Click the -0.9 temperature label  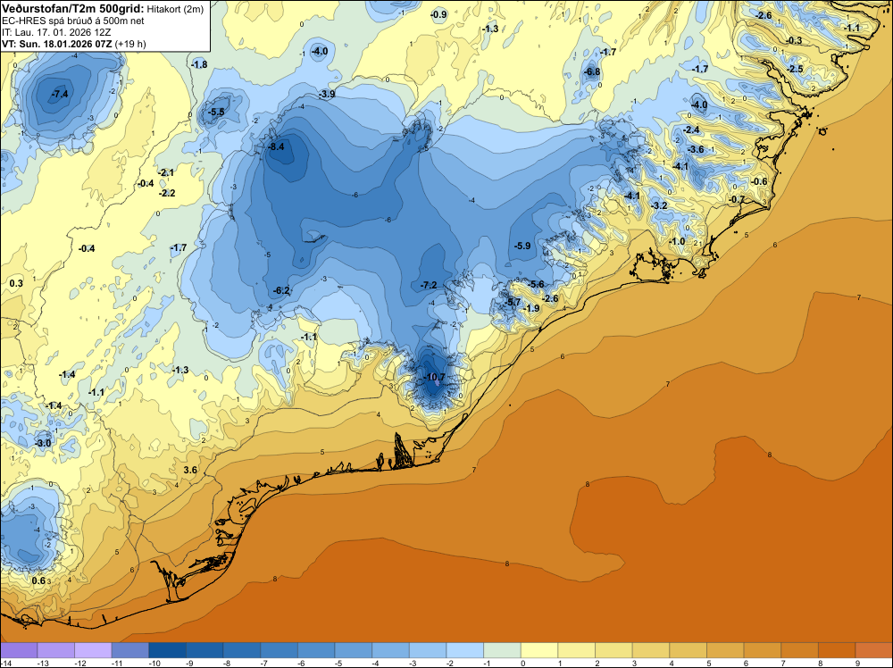(x=438, y=14)
